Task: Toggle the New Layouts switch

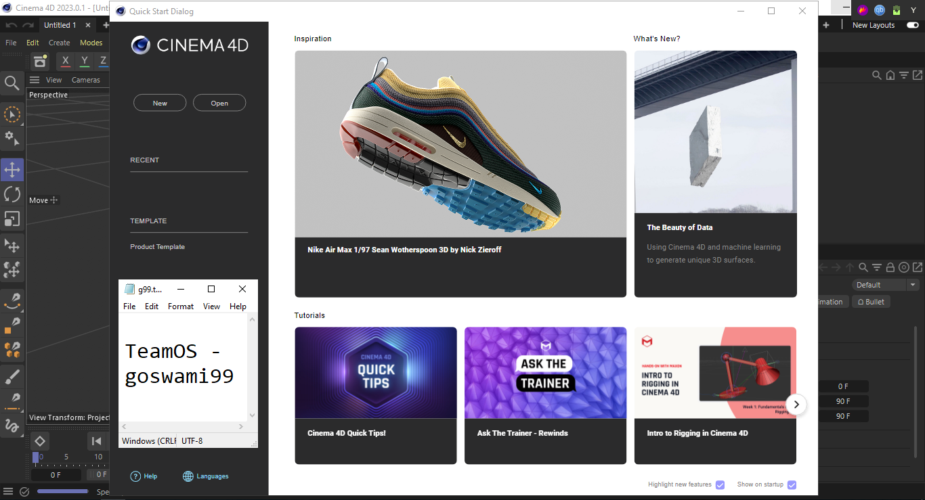Action: tap(913, 25)
